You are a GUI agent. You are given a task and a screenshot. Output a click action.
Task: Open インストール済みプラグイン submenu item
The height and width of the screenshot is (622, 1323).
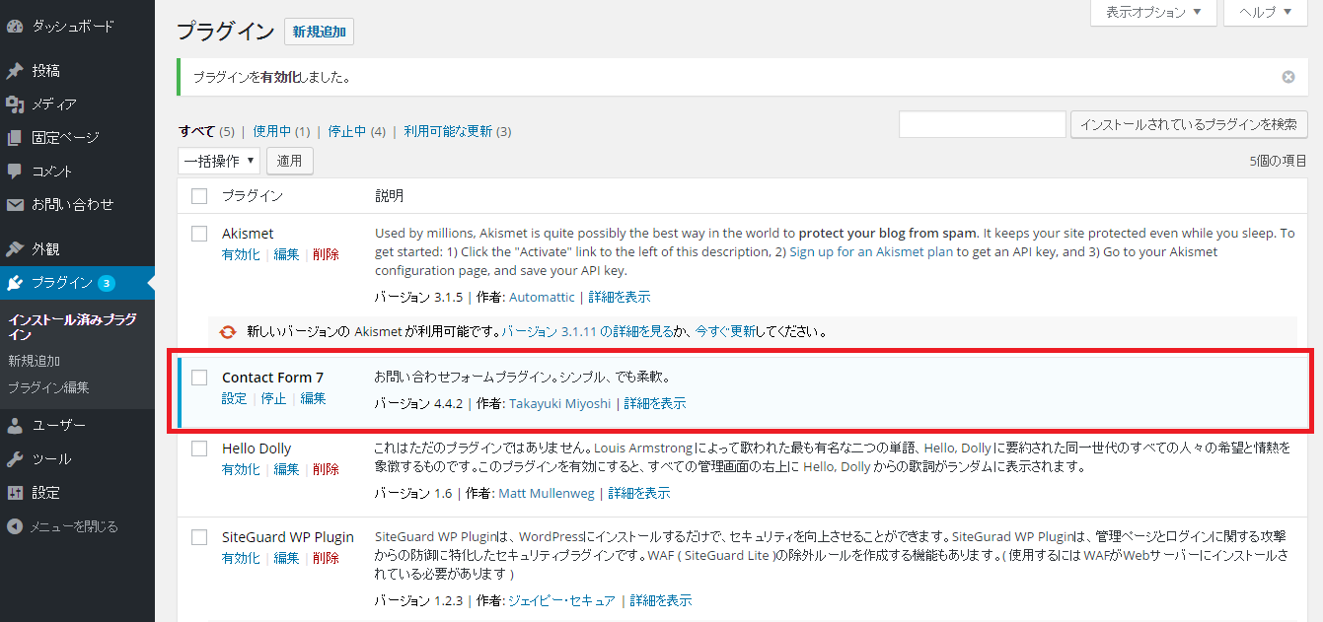72,325
